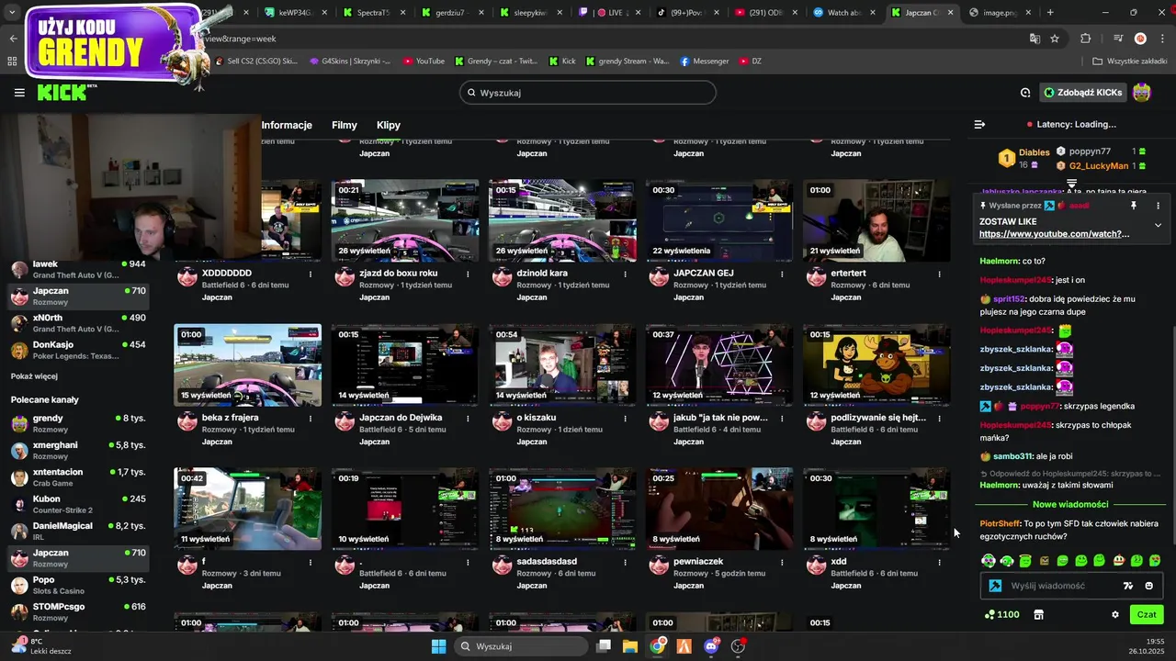Image resolution: width=1176 pixels, height=661 pixels.
Task: Open File Explorer from taskbar
Action: (630, 646)
